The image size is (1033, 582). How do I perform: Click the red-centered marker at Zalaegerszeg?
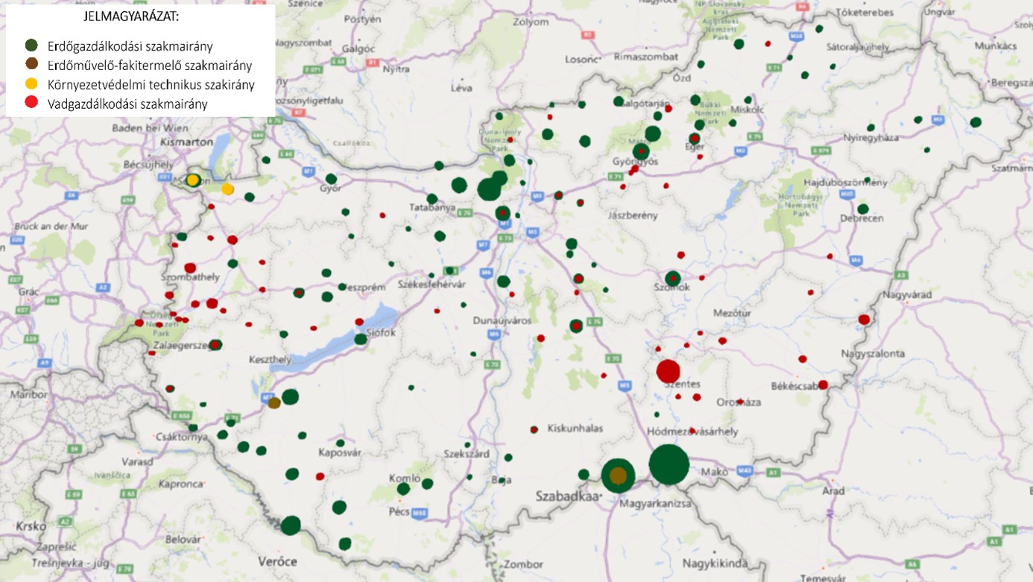coord(215,344)
